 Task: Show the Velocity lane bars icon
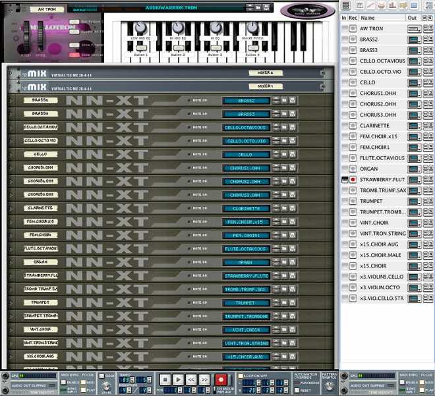click(392, 5)
